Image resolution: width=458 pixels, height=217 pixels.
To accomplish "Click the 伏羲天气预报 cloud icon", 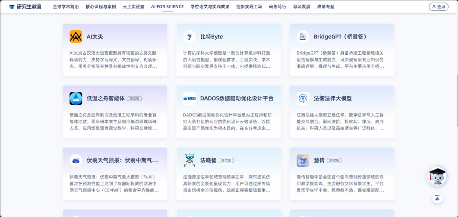I will (x=76, y=160).
